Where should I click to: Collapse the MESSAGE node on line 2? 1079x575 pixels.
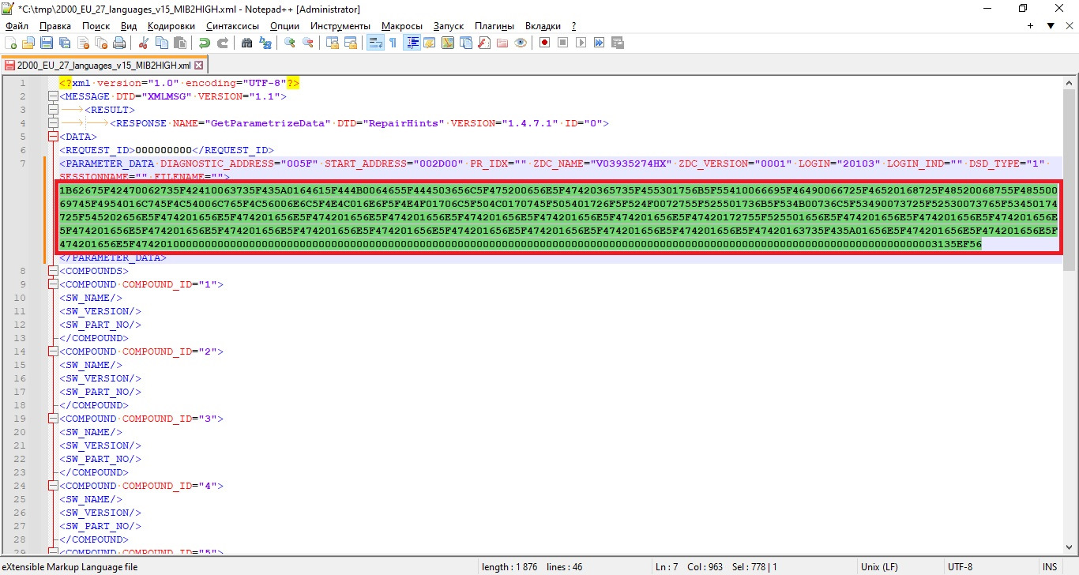coord(53,96)
